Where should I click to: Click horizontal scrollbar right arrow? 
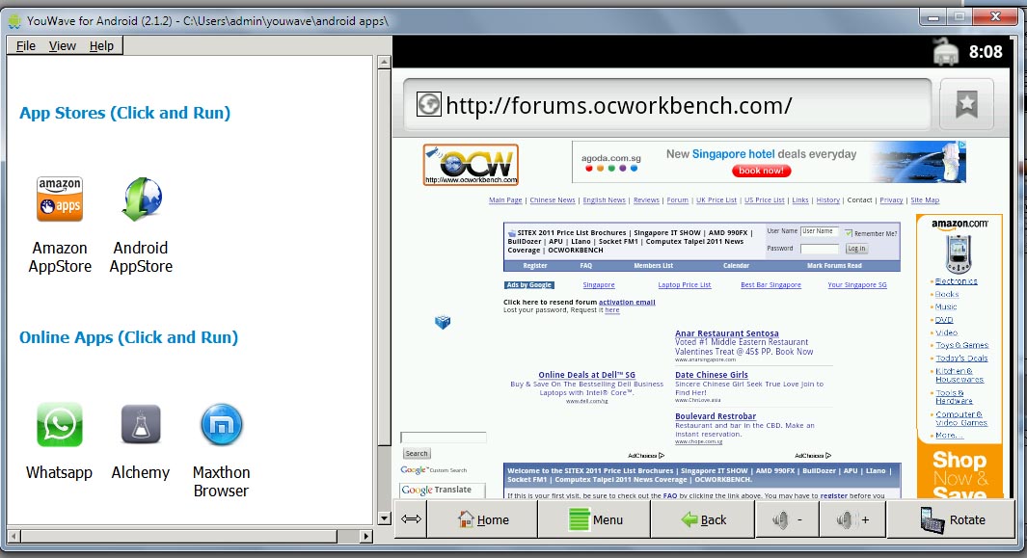[x=366, y=537]
